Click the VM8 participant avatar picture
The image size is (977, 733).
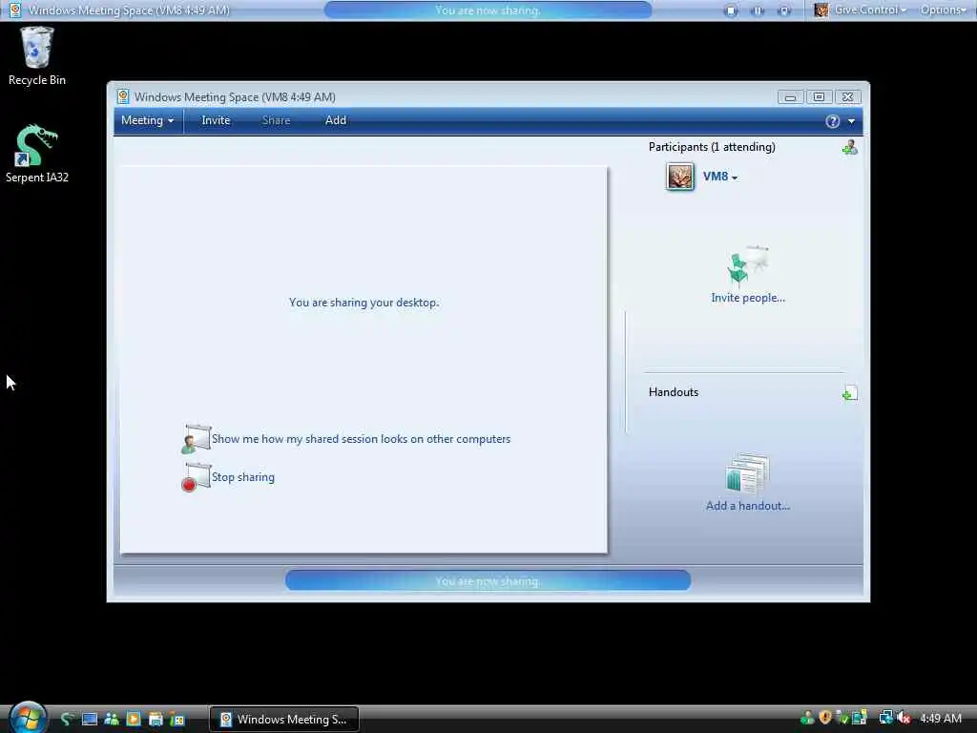click(x=679, y=177)
